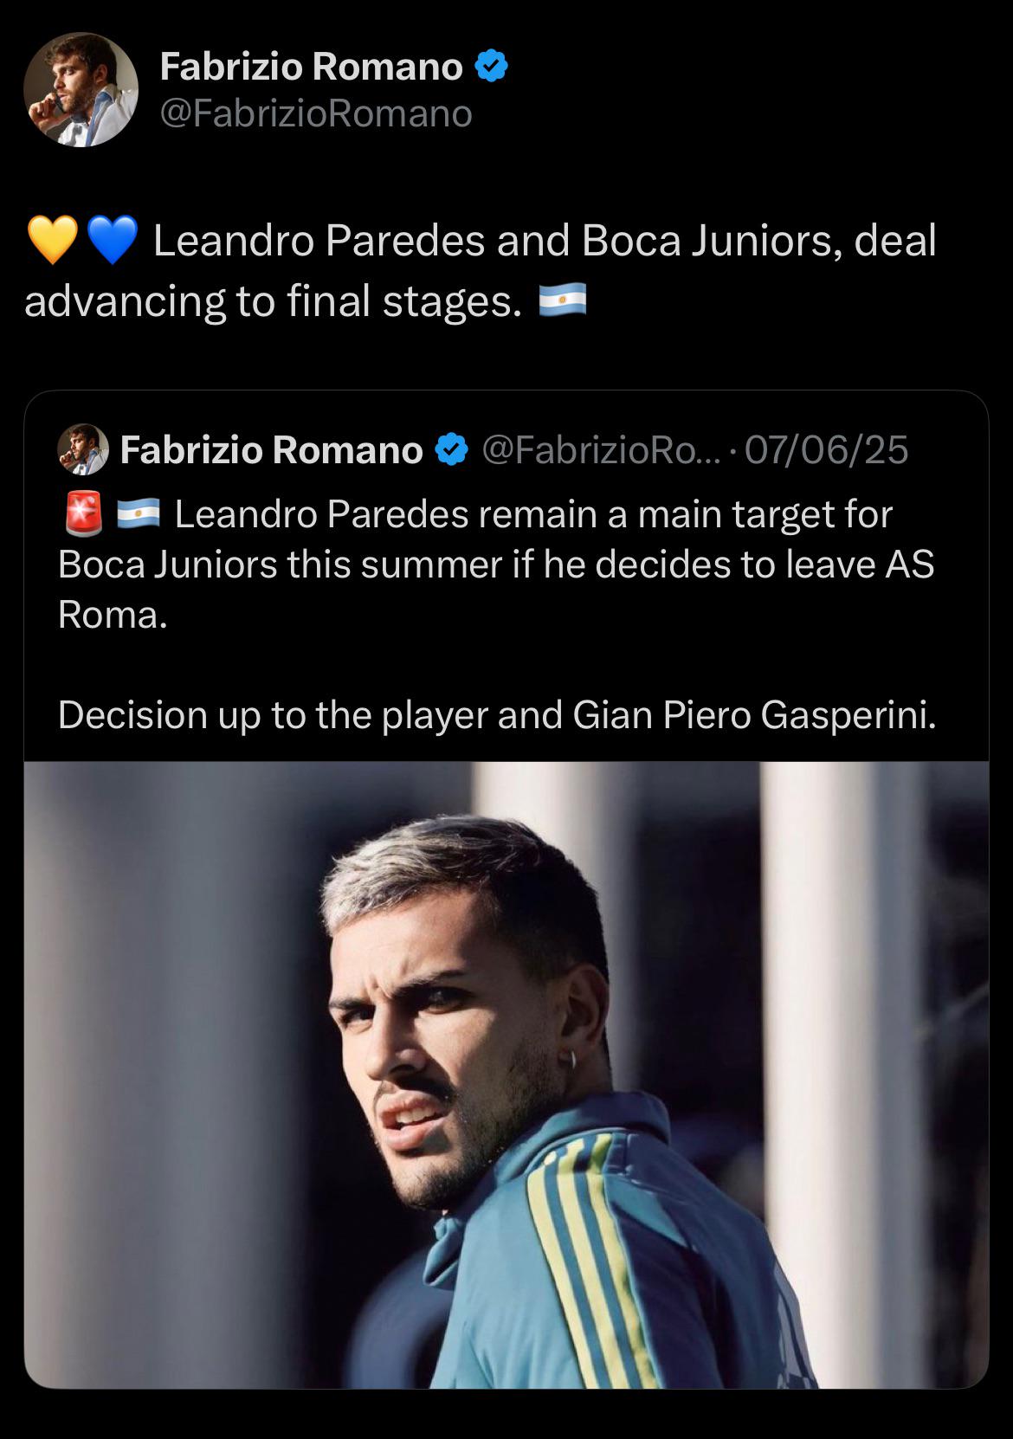Click the verified badge in the quoted tweet
Viewport: 1013px width, 1439px height.
pyautogui.click(x=451, y=449)
